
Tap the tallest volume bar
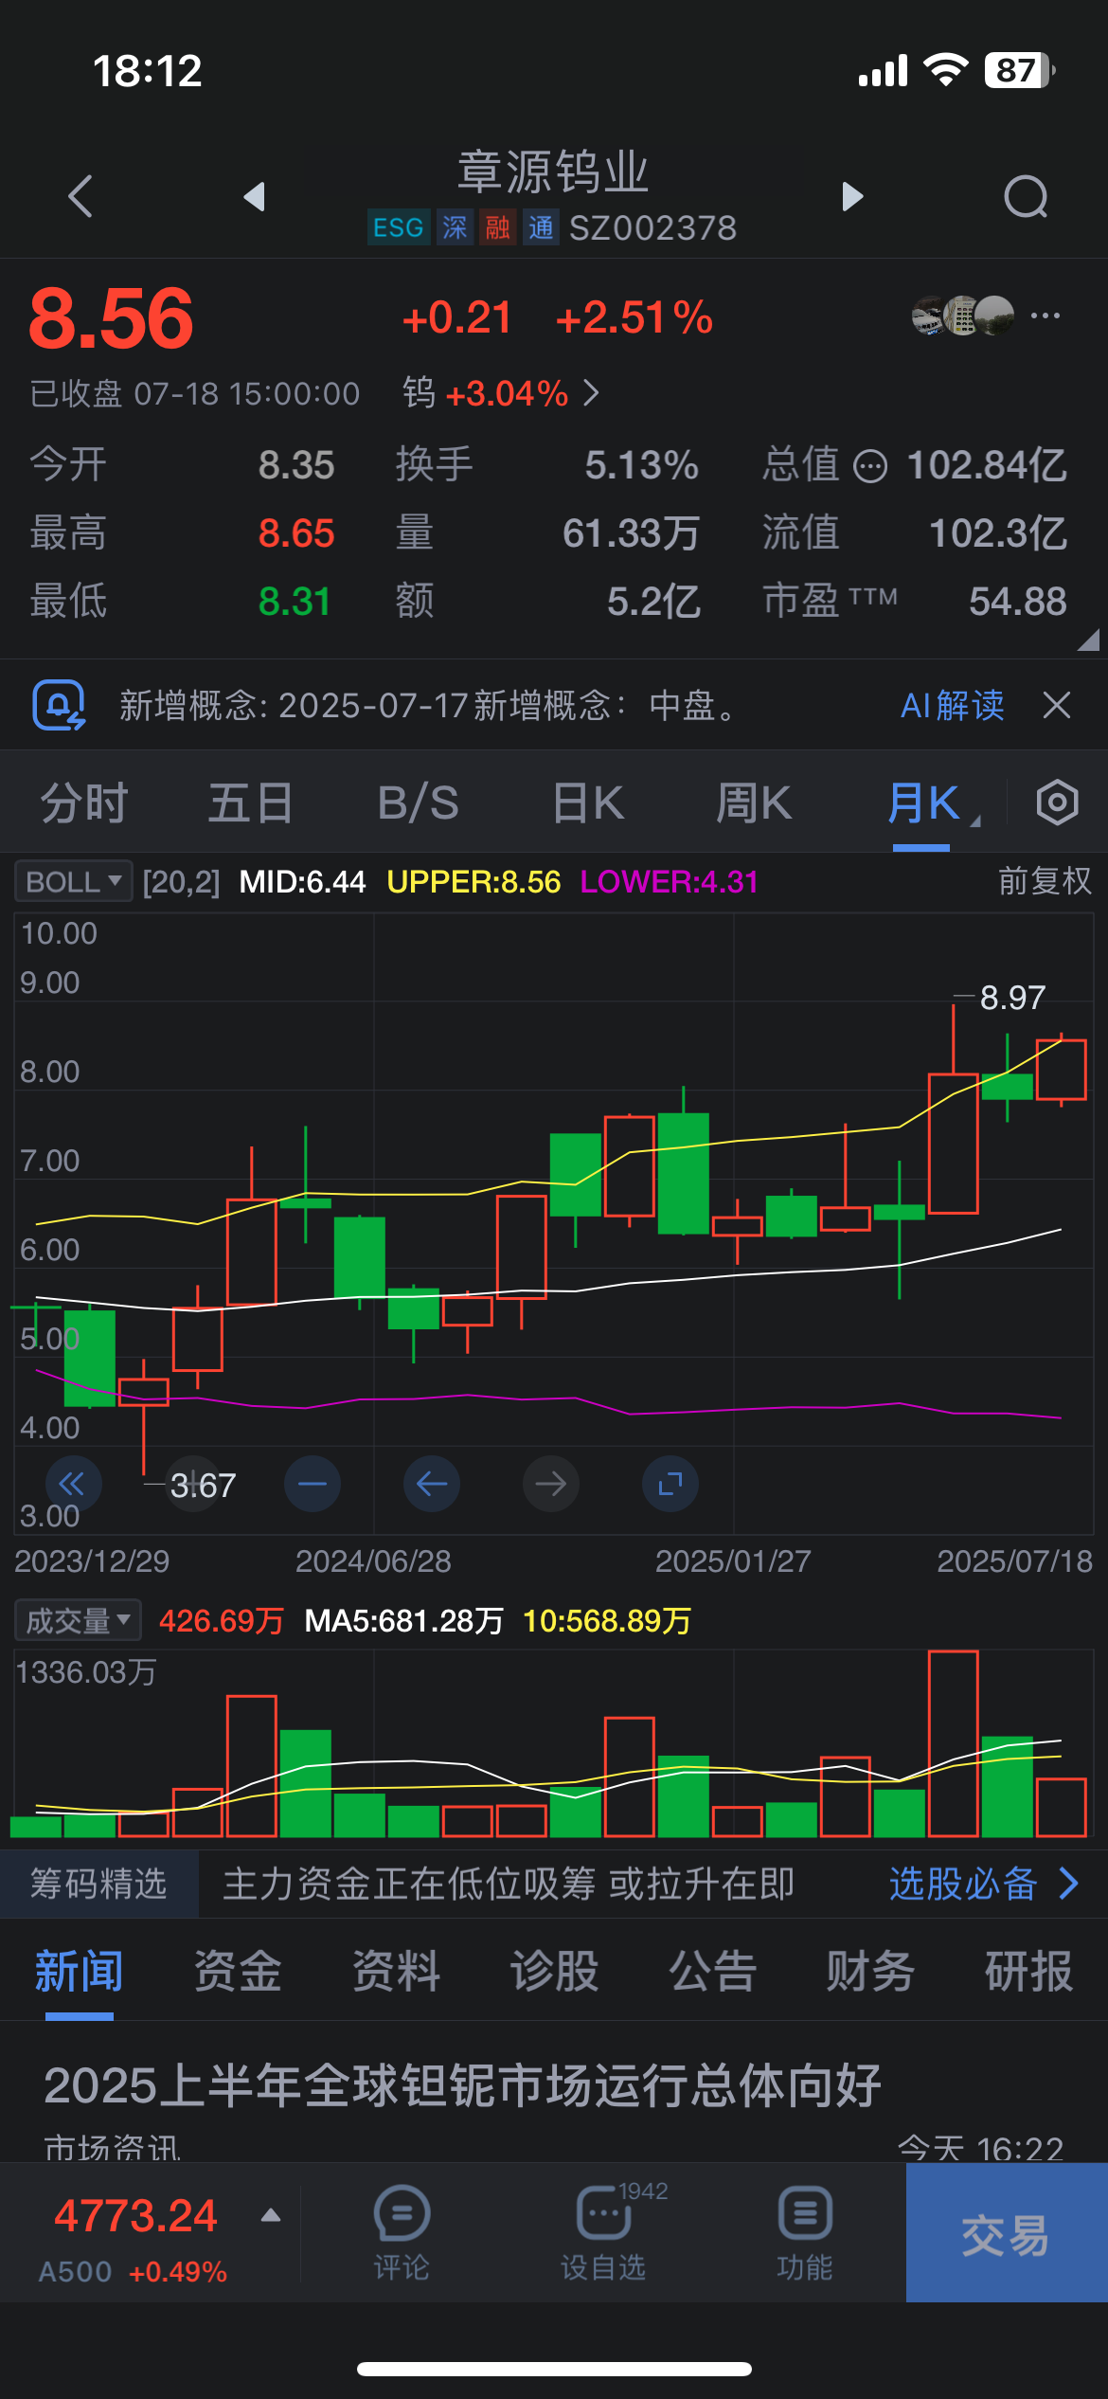953,1743
